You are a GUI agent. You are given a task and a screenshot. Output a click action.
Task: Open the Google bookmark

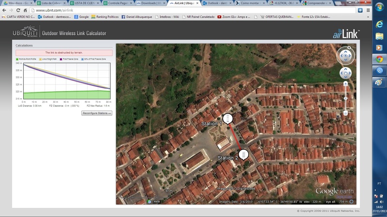pyautogui.click(x=81, y=17)
